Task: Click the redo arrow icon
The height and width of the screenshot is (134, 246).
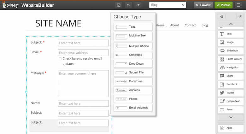Action: 138,5
